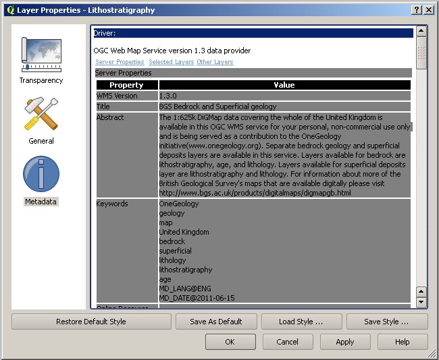Viewport: 439px width, 360px height.
Task: Select the Metadata label
Action: click(41, 202)
